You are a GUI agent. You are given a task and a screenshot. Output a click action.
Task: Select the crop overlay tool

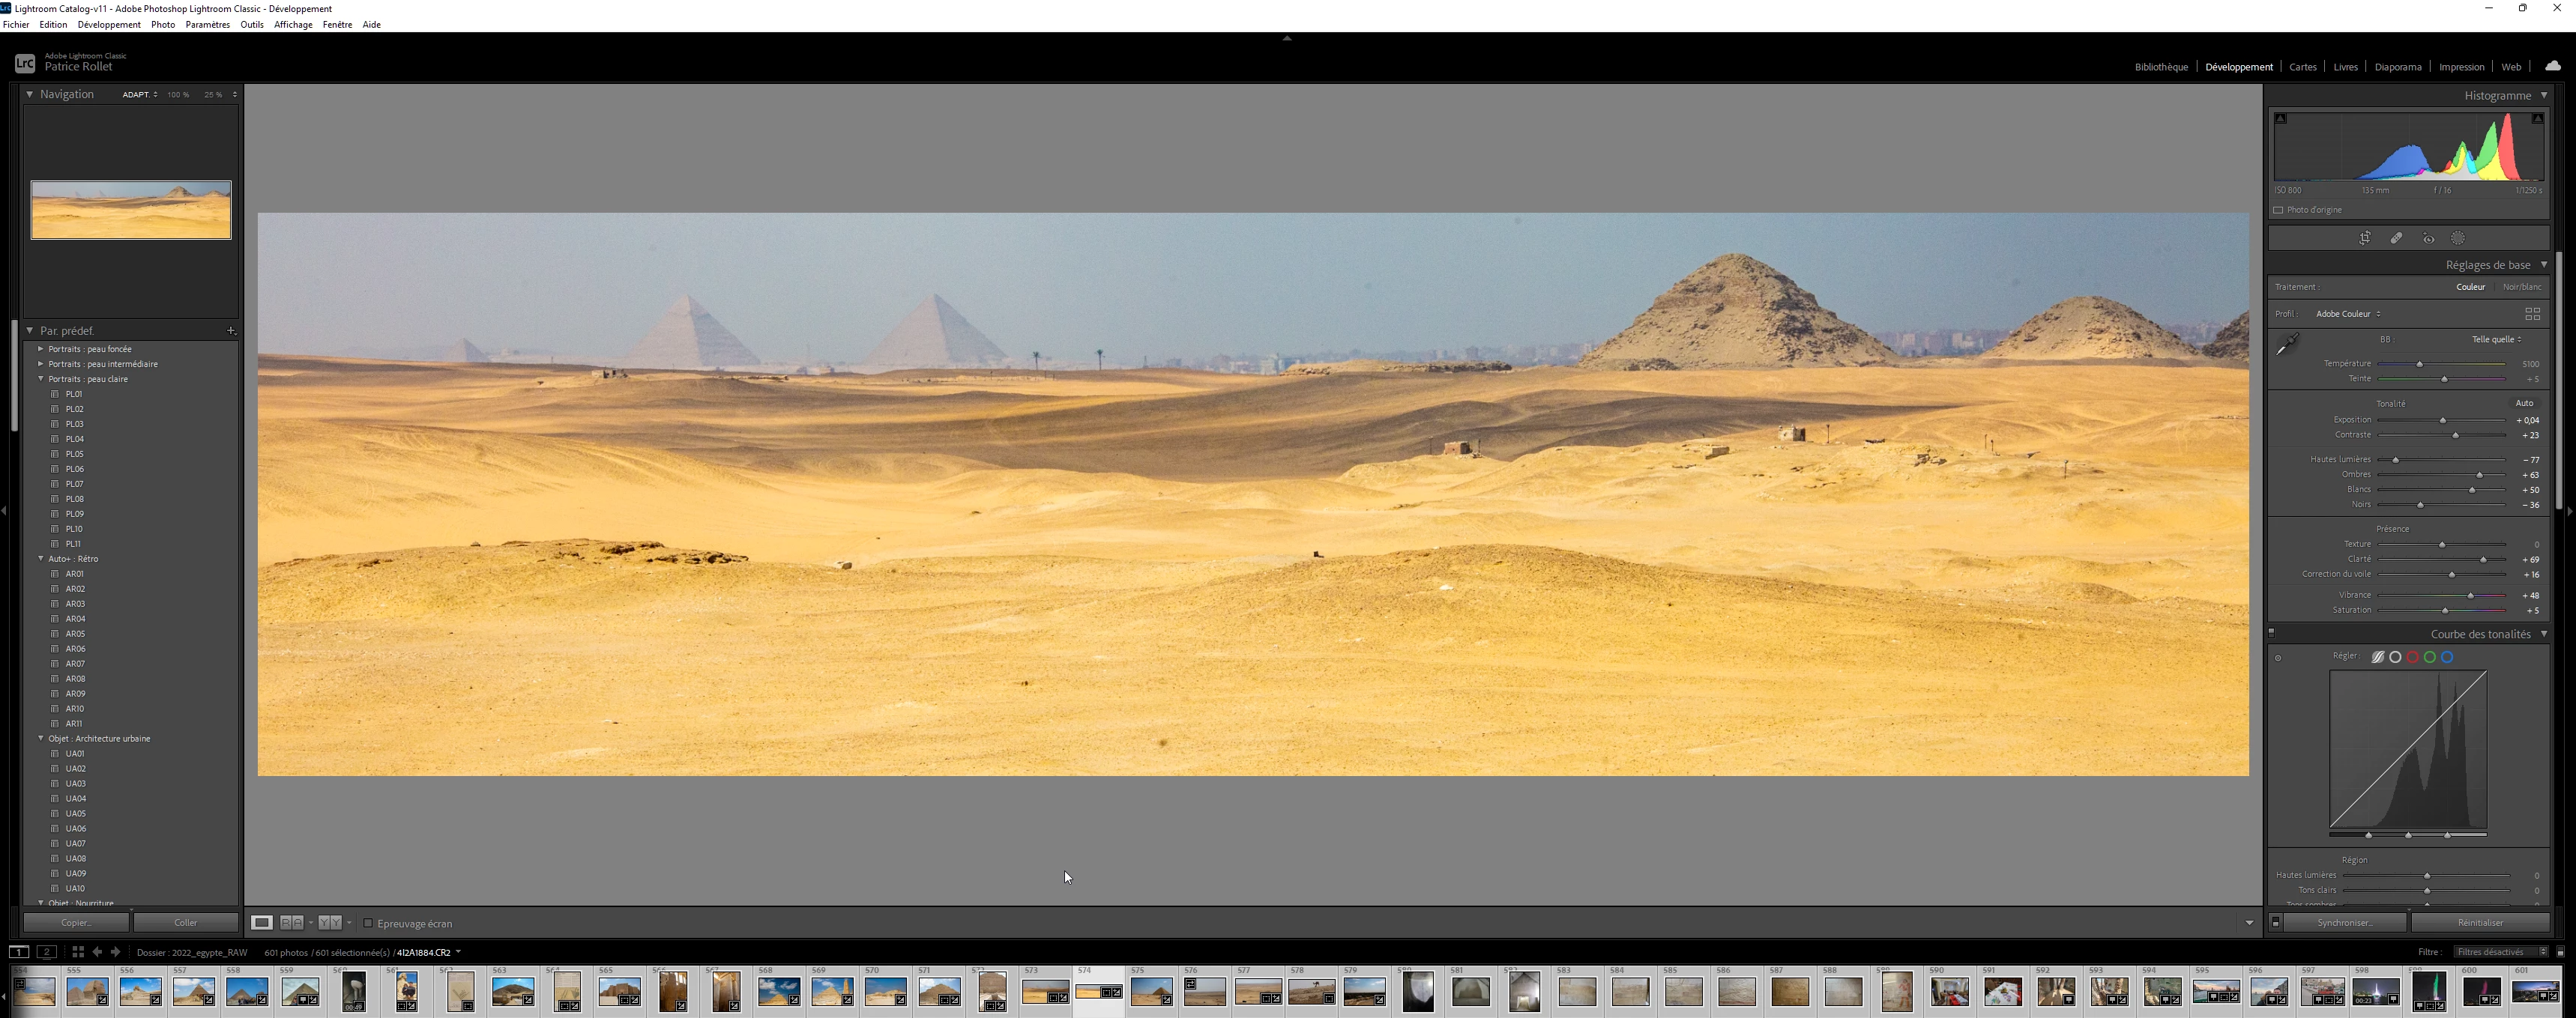2365,239
